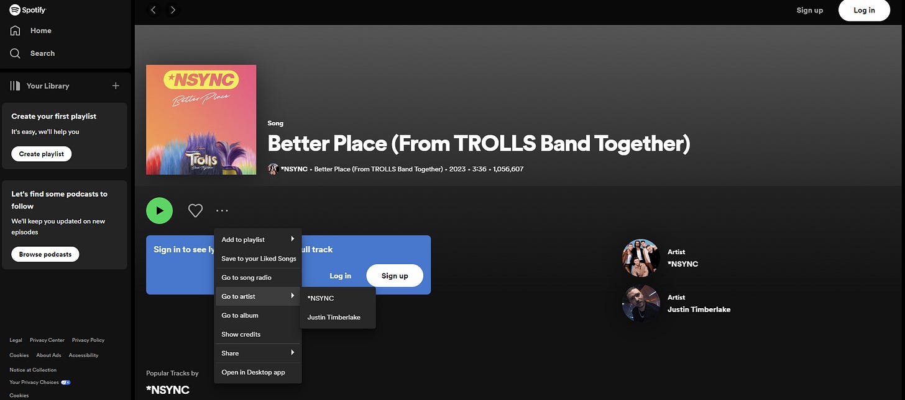Click the plus icon to create playlist
905x400 pixels.
tap(116, 86)
